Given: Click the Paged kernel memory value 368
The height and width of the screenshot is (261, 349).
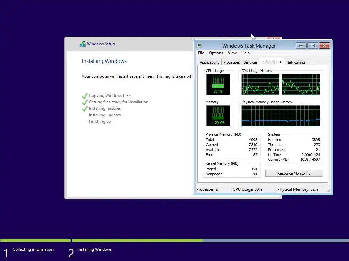Looking at the screenshot, I should tap(254, 169).
